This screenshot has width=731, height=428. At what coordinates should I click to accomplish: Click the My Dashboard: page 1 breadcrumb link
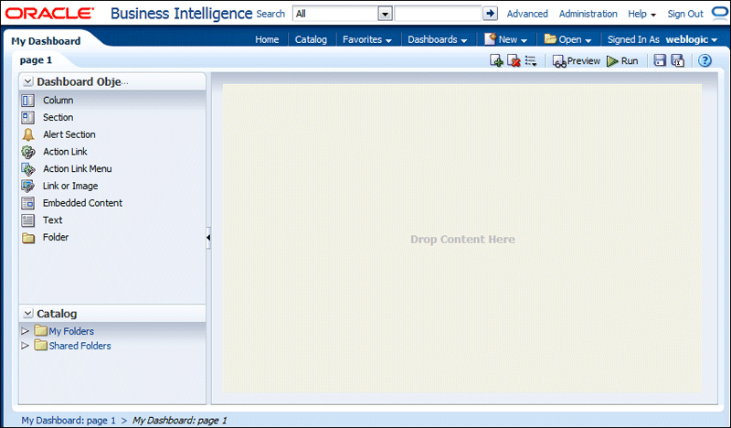pyautogui.click(x=69, y=420)
